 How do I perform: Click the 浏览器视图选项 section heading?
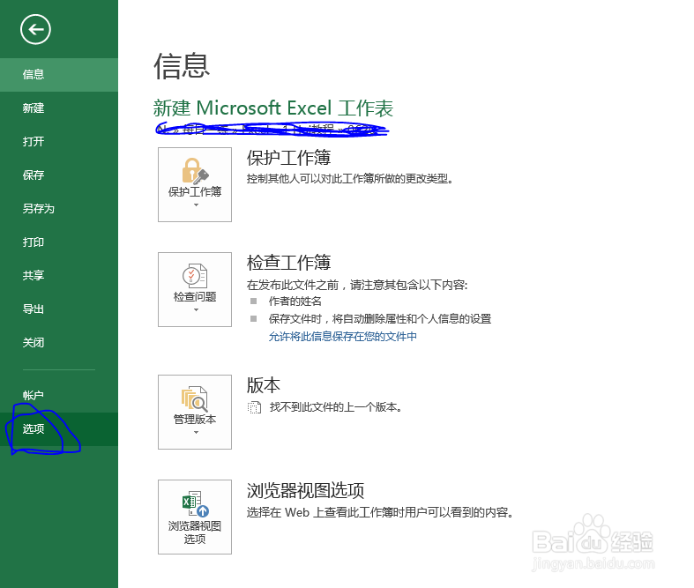(x=305, y=491)
